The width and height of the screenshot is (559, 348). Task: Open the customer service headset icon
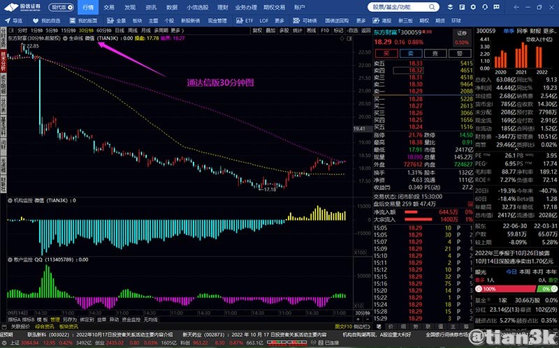[x=485, y=7]
